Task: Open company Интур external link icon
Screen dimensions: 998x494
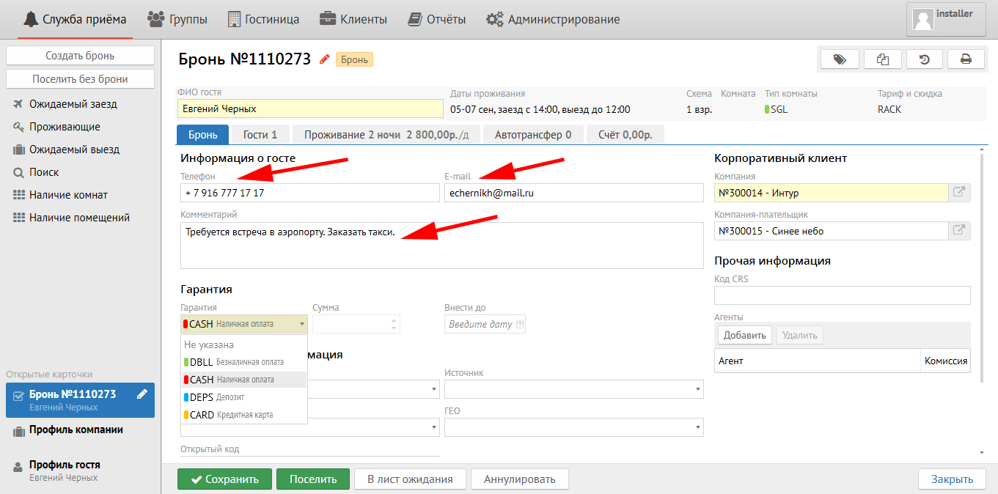Action: pos(958,193)
